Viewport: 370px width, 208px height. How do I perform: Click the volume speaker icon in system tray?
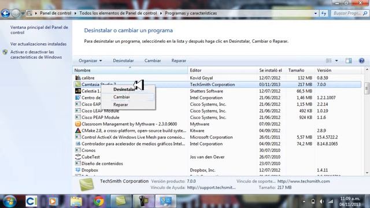coord(321,202)
